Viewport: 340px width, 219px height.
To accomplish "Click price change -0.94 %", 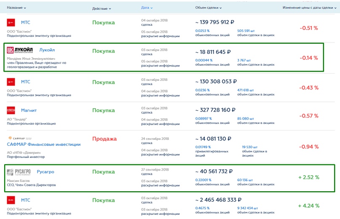I will (309, 147).
